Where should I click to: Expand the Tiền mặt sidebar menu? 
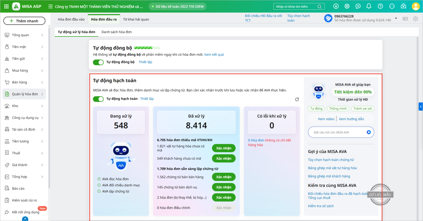[x=42, y=47]
